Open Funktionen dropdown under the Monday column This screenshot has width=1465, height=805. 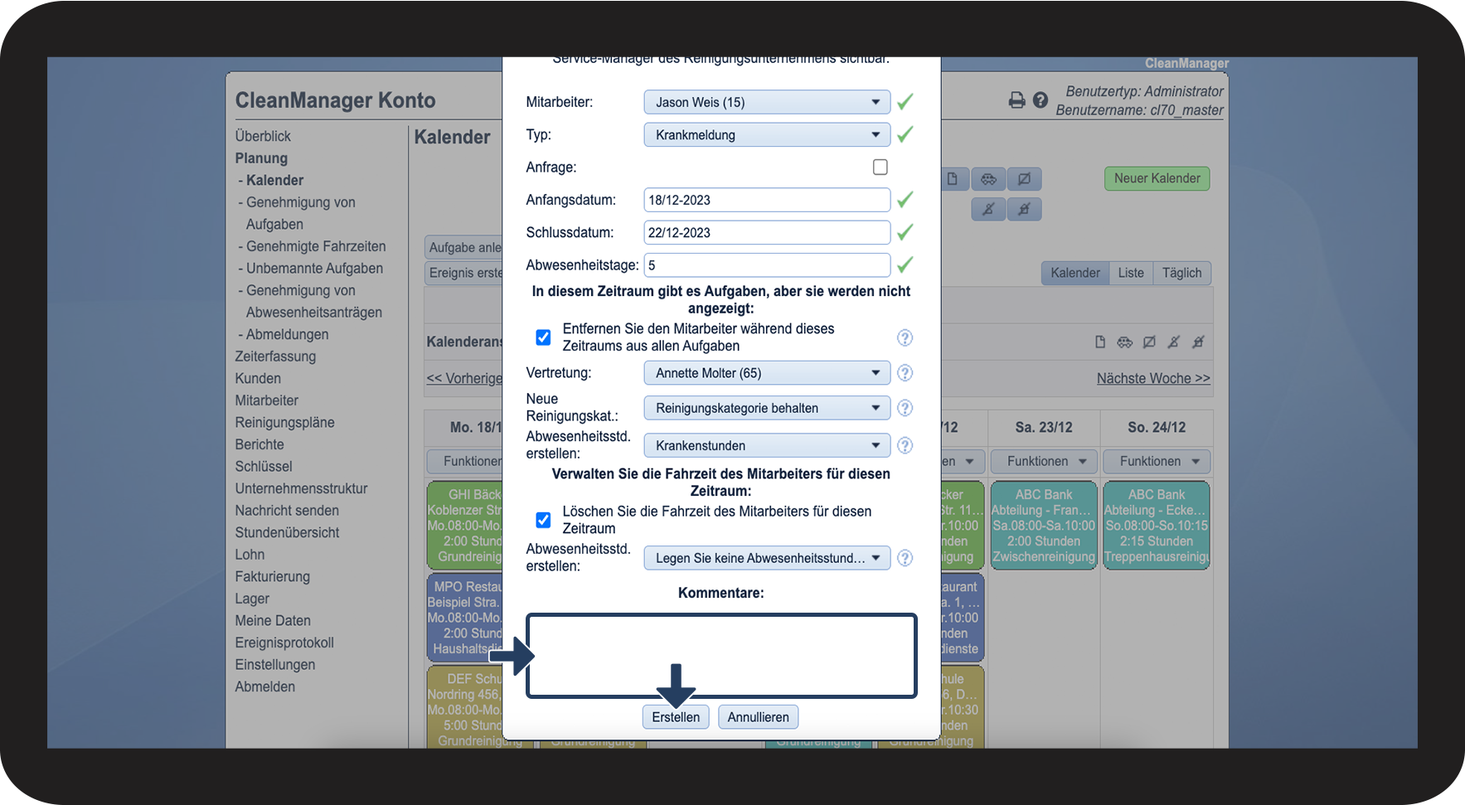465,461
